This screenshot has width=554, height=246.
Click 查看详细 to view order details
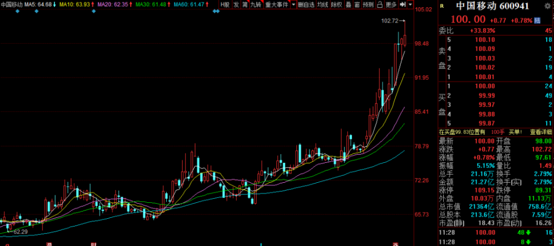click(541, 132)
